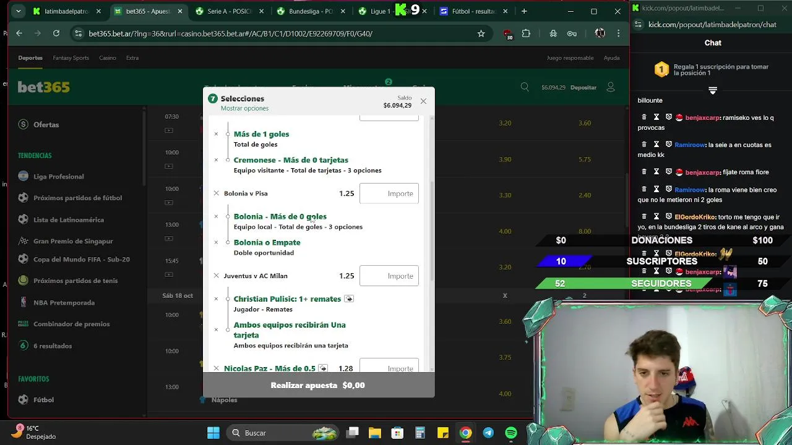The image size is (792, 445).
Task: Click the bet365 logo
Action: click(43, 87)
